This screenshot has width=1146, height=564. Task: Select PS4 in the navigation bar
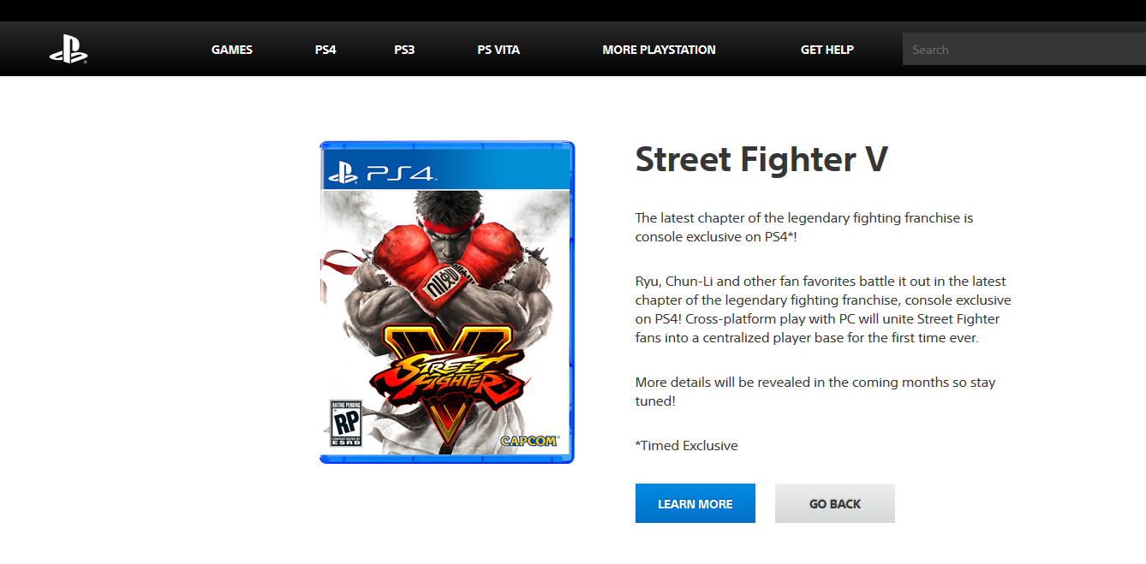click(x=325, y=50)
